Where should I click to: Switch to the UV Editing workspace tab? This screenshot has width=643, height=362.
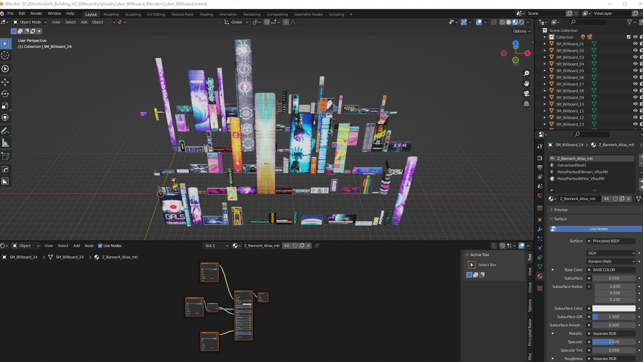pyautogui.click(x=156, y=14)
